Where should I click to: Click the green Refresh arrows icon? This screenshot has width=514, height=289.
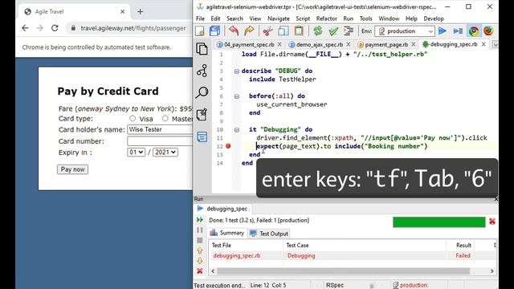click(318, 31)
